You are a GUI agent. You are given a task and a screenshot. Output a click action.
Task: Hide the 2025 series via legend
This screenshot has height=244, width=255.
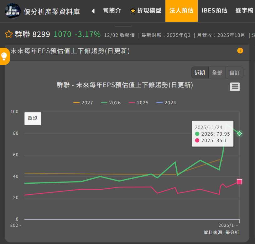pos(139,103)
